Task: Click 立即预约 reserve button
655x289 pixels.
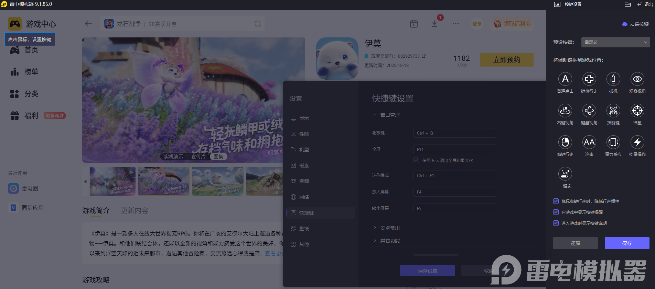Action: click(507, 60)
